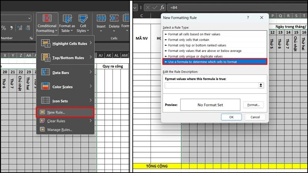Screen dimensions: 308x173
Task: Confirm the rule with OK button
Action: [231, 117]
